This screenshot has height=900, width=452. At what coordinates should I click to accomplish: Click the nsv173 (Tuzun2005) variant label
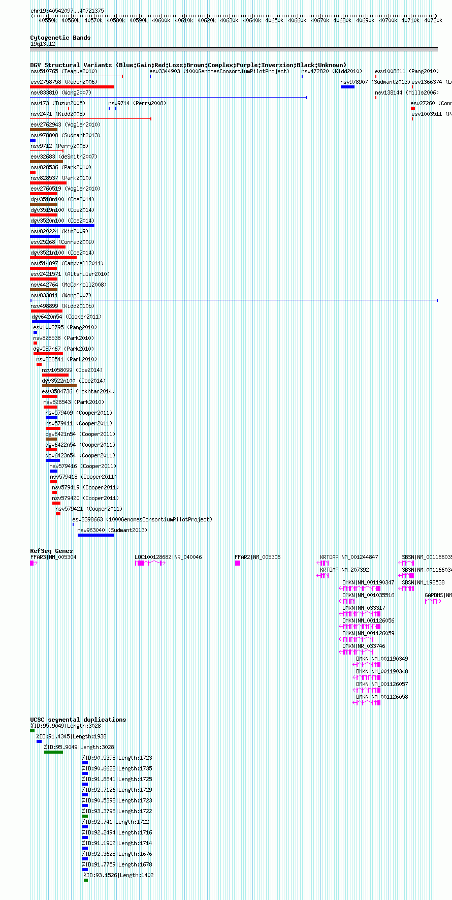click(x=58, y=103)
